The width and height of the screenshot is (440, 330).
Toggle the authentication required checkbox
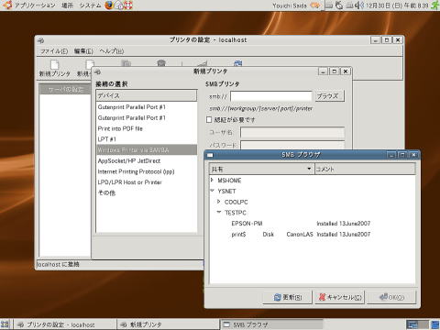(x=209, y=119)
